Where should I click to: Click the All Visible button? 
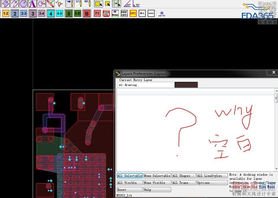coord(130,183)
